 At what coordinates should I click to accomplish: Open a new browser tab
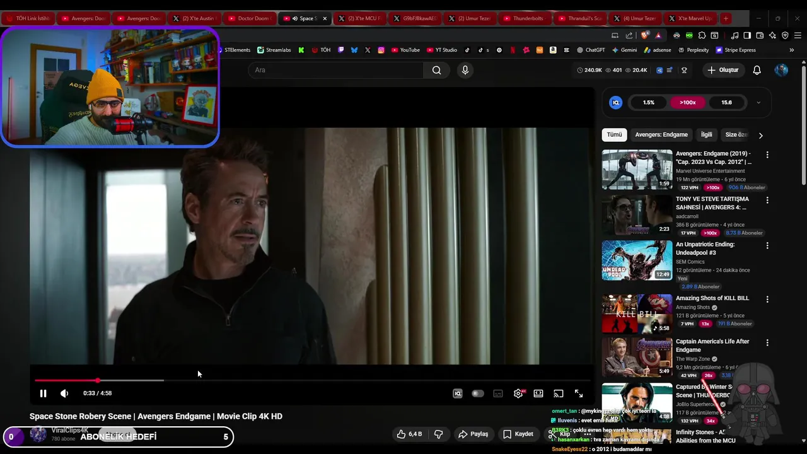pos(726,18)
